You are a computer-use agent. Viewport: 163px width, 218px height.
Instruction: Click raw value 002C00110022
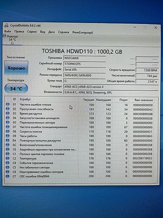142,158
